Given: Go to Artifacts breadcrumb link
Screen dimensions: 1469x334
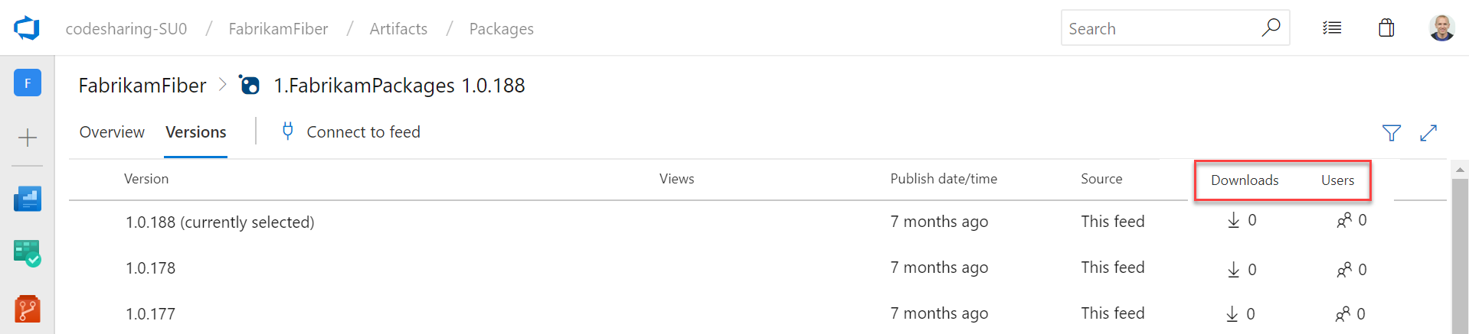Looking at the screenshot, I should point(398,29).
